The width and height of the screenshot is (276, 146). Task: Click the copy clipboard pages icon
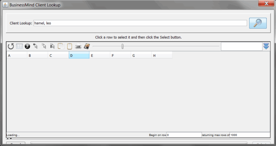point(61,46)
